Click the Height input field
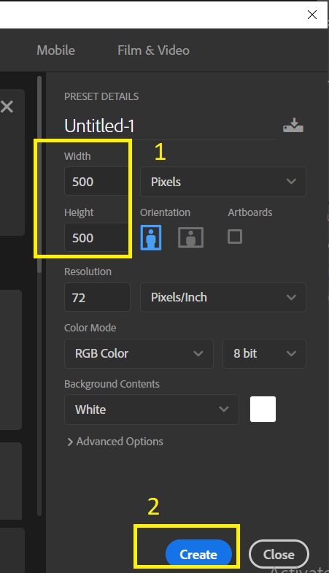Image resolution: width=329 pixels, height=573 pixels. (97, 238)
